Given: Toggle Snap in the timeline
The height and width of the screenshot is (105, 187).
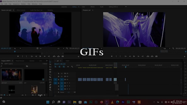Looking at the screenshot, I should pos(59,67).
